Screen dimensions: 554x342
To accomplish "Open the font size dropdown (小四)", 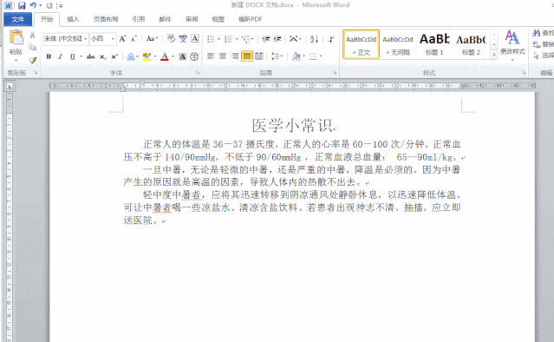I will [113, 38].
